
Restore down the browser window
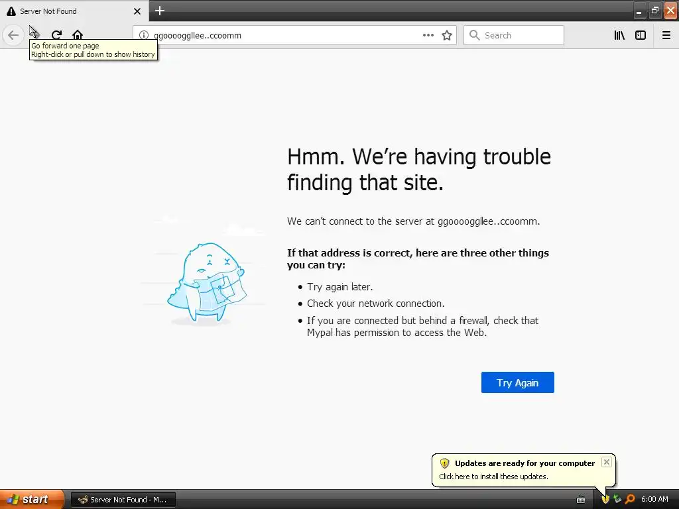(x=654, y=11)
